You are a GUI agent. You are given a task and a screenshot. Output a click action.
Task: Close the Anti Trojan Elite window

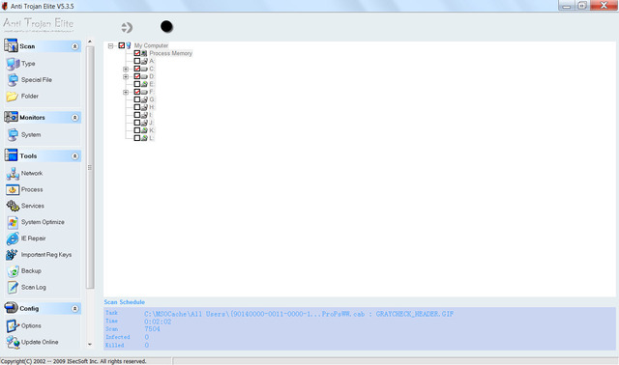(604, 5)
